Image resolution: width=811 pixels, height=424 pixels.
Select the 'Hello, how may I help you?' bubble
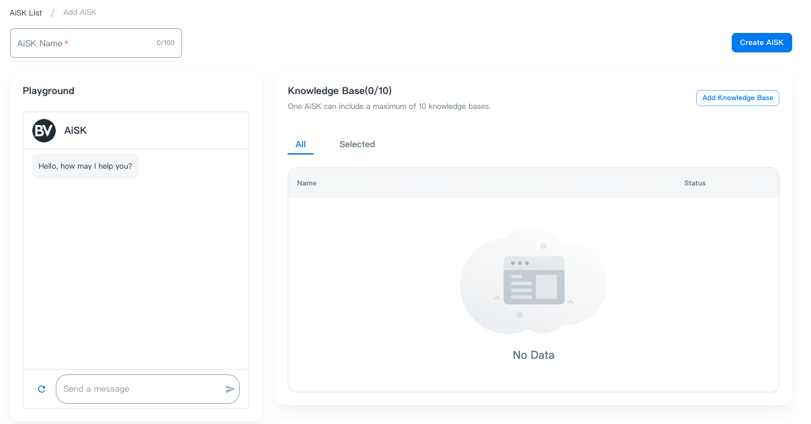click(85, 166)
